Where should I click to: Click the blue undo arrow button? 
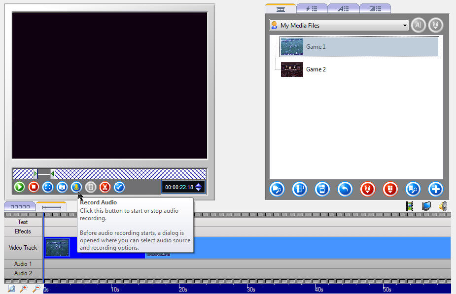(345, 189)
